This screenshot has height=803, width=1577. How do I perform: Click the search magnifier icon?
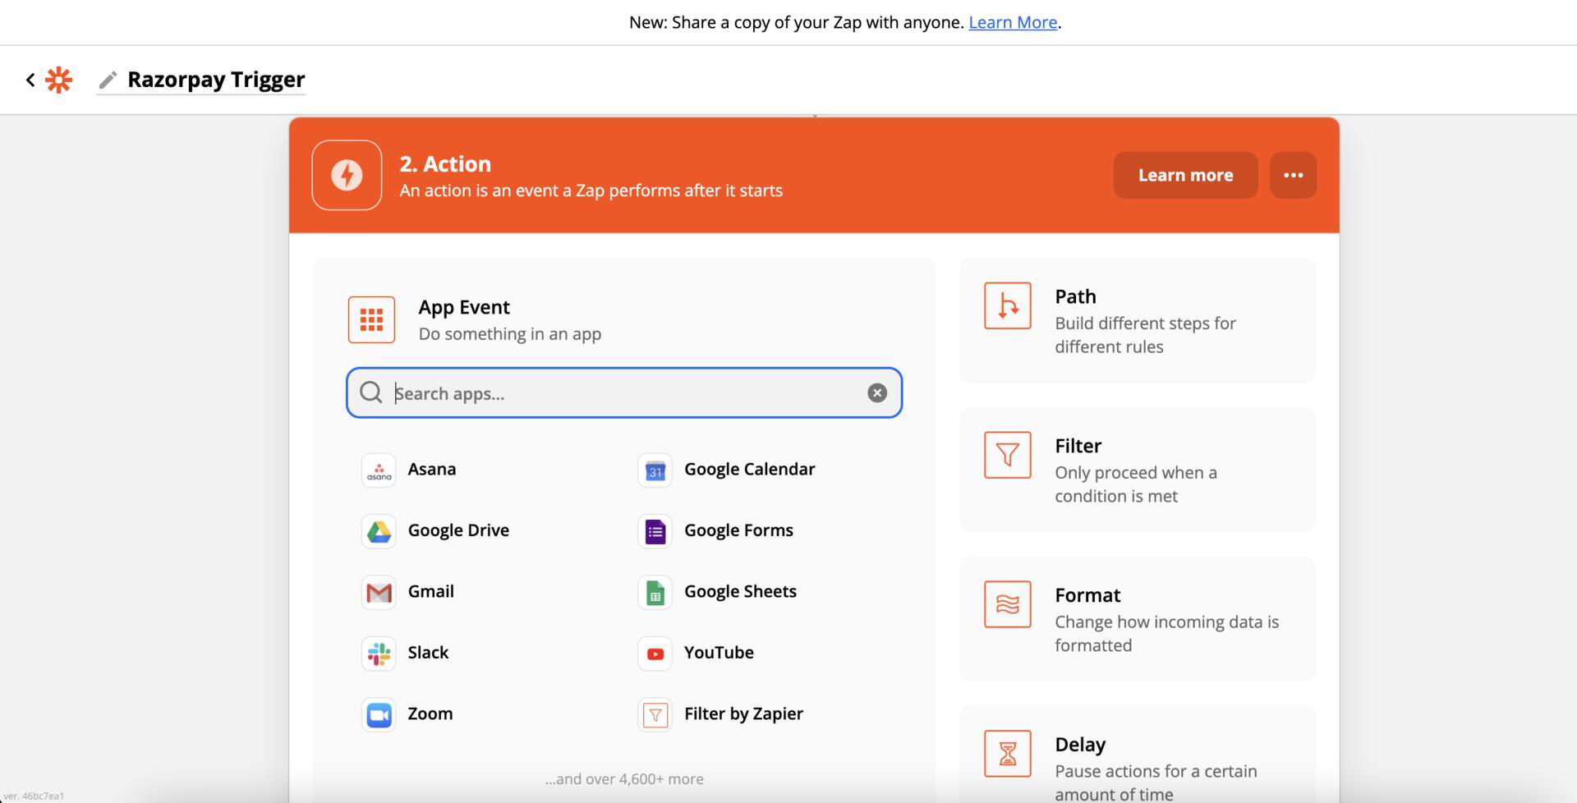[x=371, y=392]
